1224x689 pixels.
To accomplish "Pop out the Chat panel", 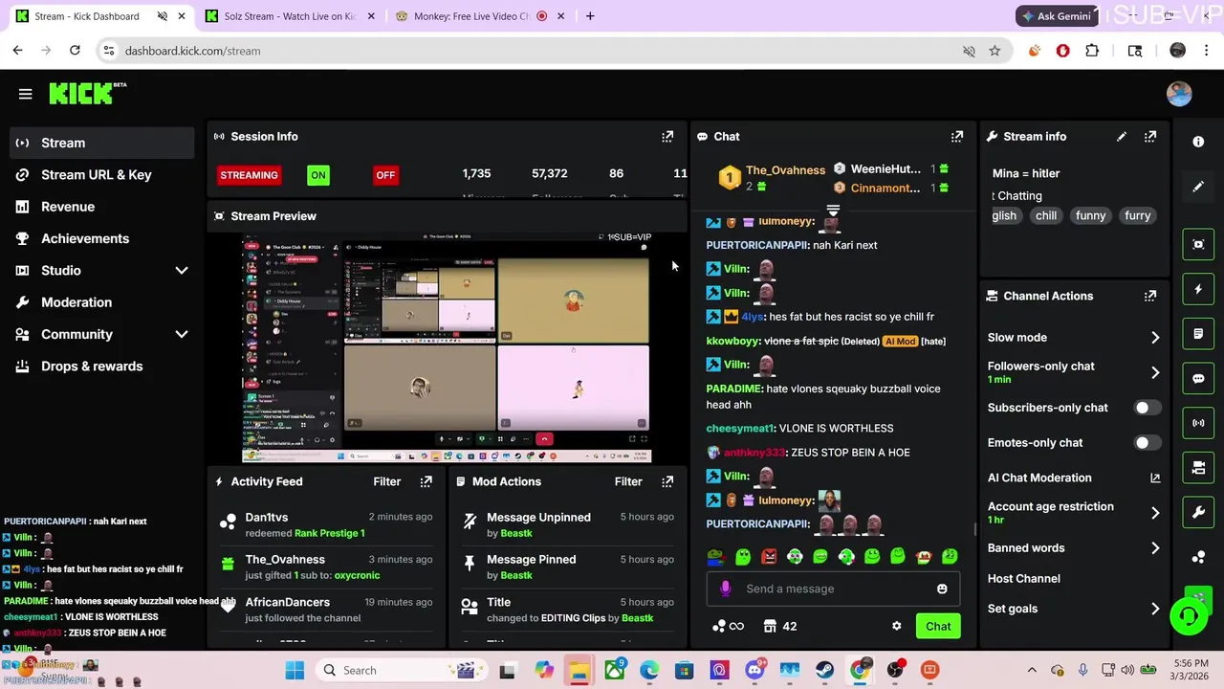I will [957, 137].
